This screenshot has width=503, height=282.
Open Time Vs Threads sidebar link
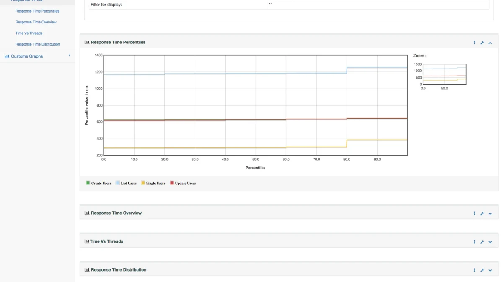[29, 33]
